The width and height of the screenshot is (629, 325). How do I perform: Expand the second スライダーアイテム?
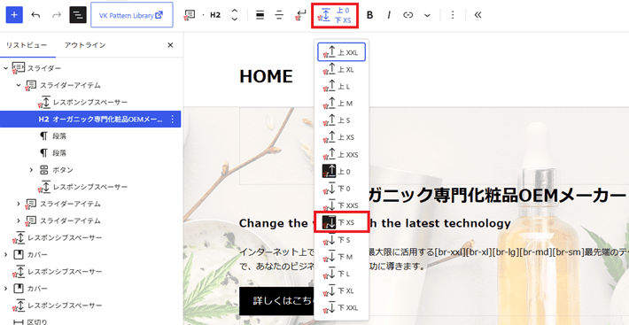click(19, 204)
